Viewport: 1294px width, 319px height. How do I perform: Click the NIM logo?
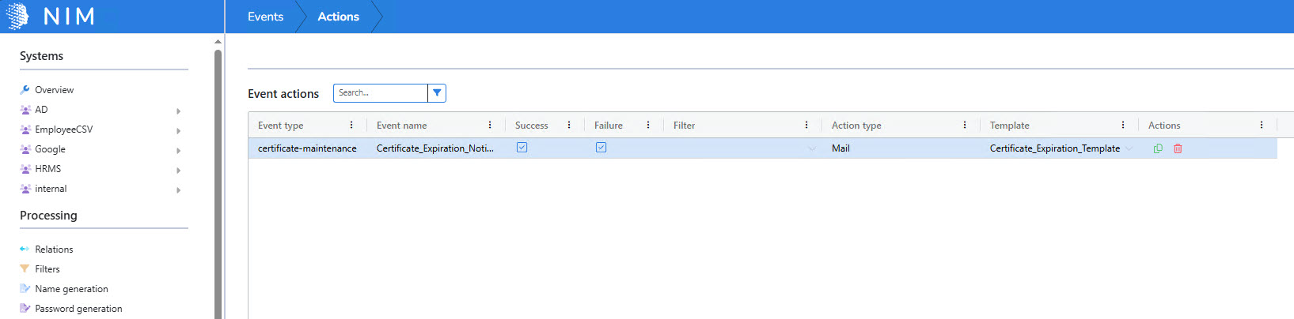click(52, 16)
